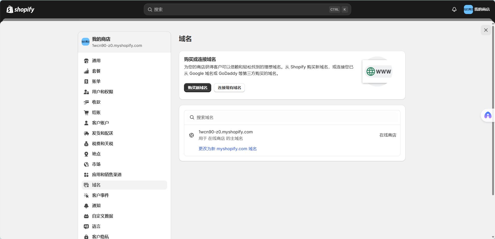Viewport: 495px width, 239px height.
Task: Open 发货和配送 shipping settings via truck icon
Action: [87, 133]
